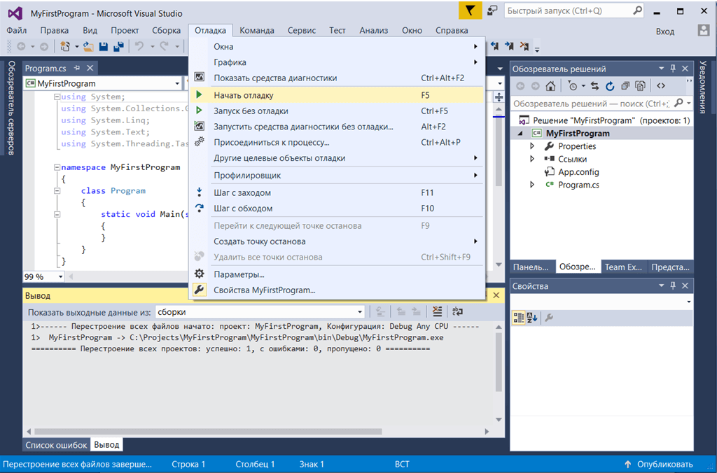The width and height of the screenshot is (717, 473).
Task: Open 'Создать точку останова' submenu
Action: tap(337, 241)
